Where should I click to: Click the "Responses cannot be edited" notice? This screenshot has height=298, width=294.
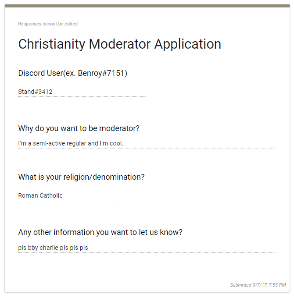click(x=48, y=24)
